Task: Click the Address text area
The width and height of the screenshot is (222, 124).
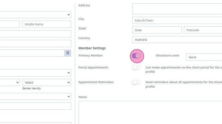Action: tap(177, 9)
